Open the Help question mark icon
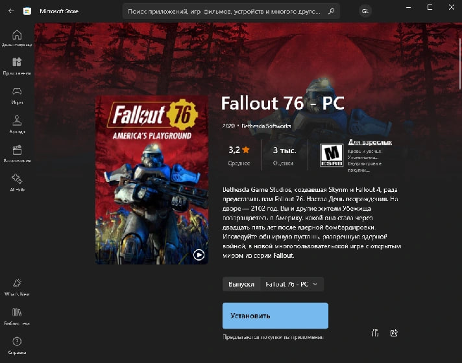The image size is (462, 363). pos(17,344)
